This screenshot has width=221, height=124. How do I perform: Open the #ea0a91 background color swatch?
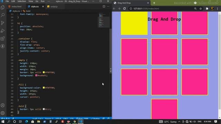pyautogui.click(x=36, y=75)
